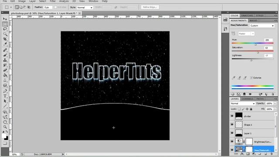Toggle Lock transparent pixels
This screenshot has width=279, height=157.
239,109
